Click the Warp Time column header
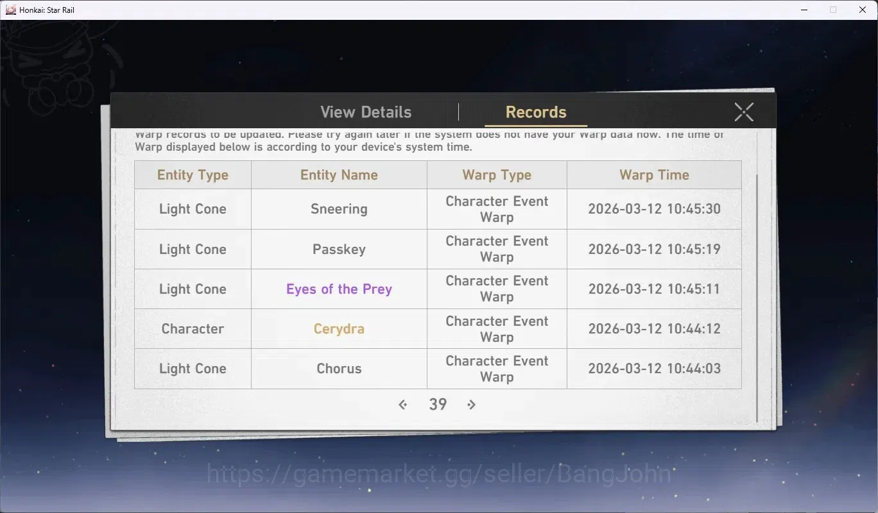The height and width of the screenshot is (513, 878). (654, 175)
